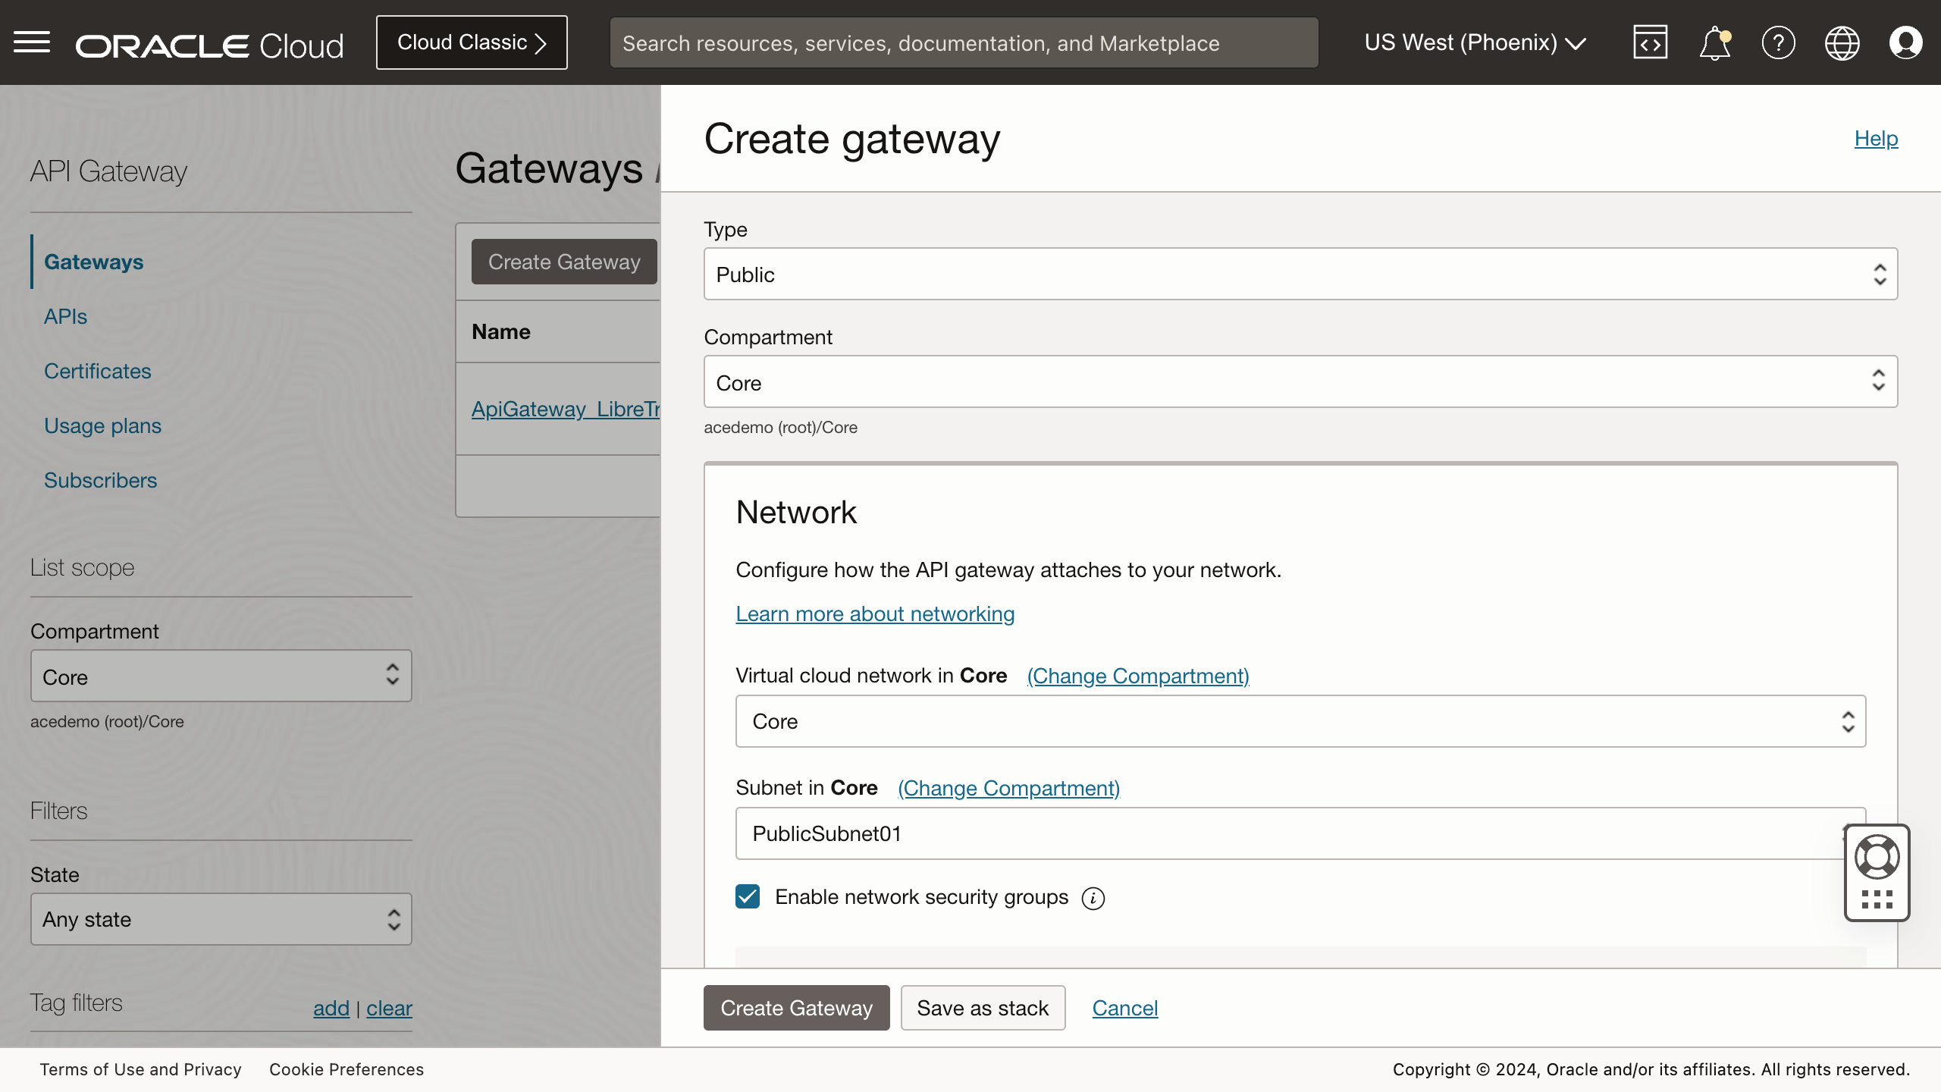The image size is (1941, 1092).
Task: Uncheck Enable network security groups
Action: pos(748,897)
